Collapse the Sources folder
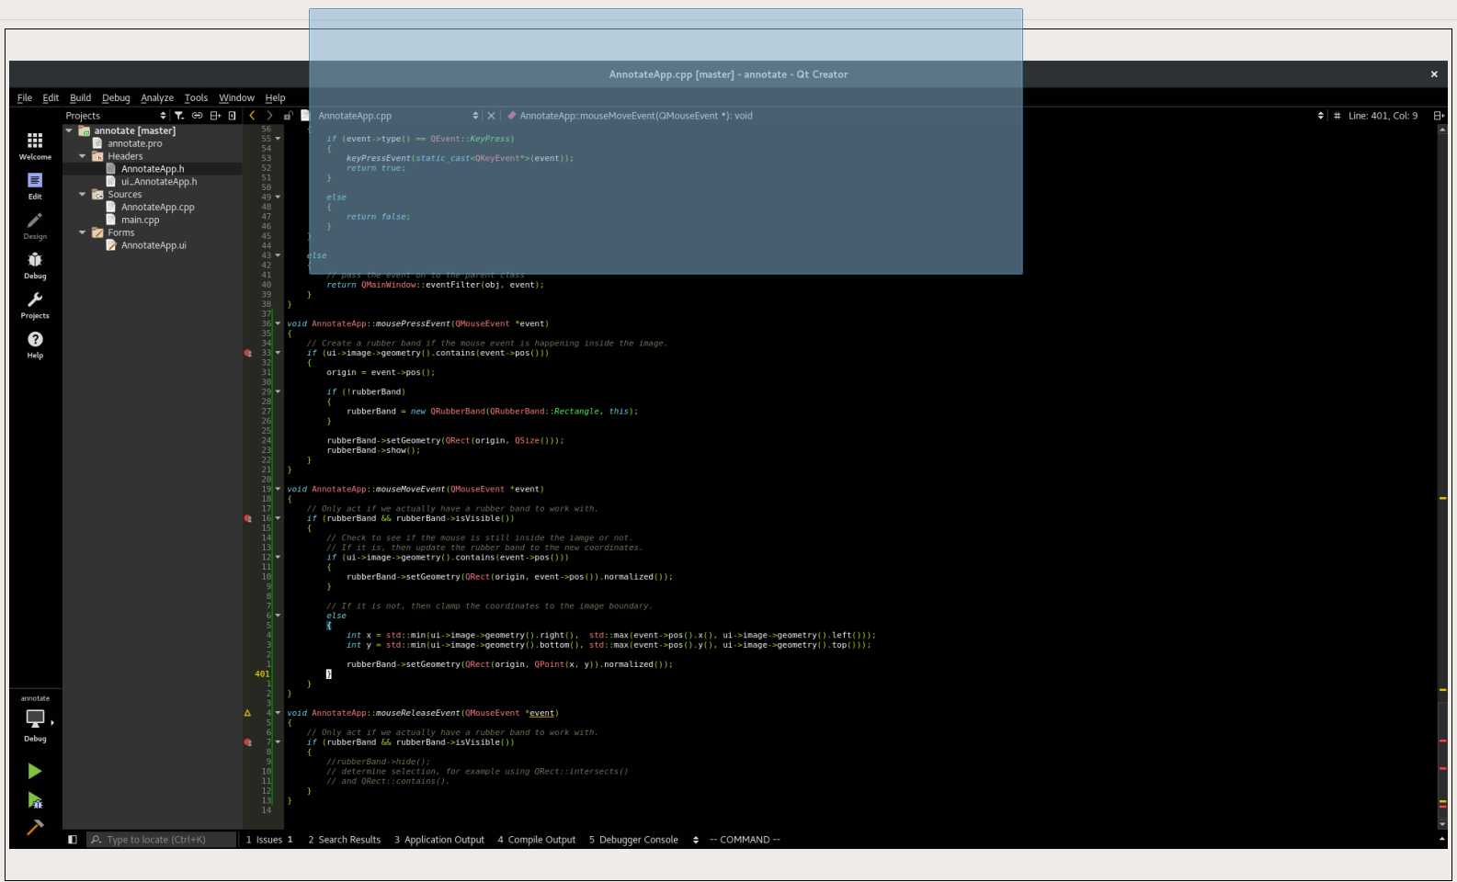 [82, 195]
